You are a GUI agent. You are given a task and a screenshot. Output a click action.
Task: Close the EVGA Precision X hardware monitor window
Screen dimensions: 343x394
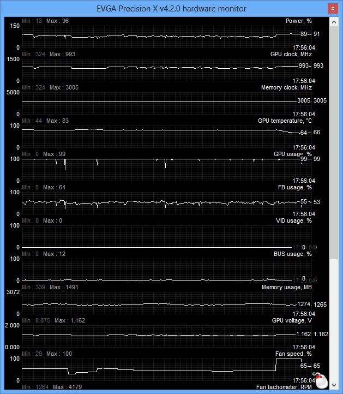(x=333, y=9)
